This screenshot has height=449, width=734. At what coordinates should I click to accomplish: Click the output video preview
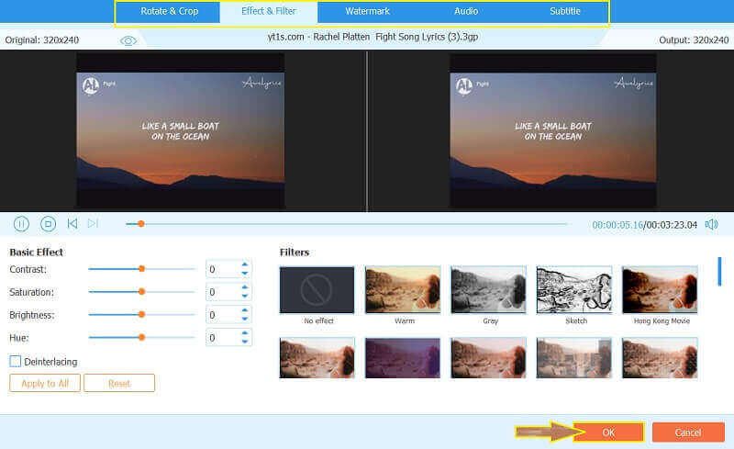click(553, 130)
